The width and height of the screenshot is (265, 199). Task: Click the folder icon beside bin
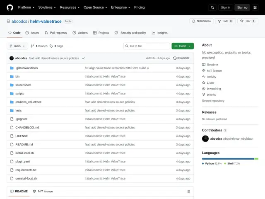pyautogui.click(x=12, y=76)
